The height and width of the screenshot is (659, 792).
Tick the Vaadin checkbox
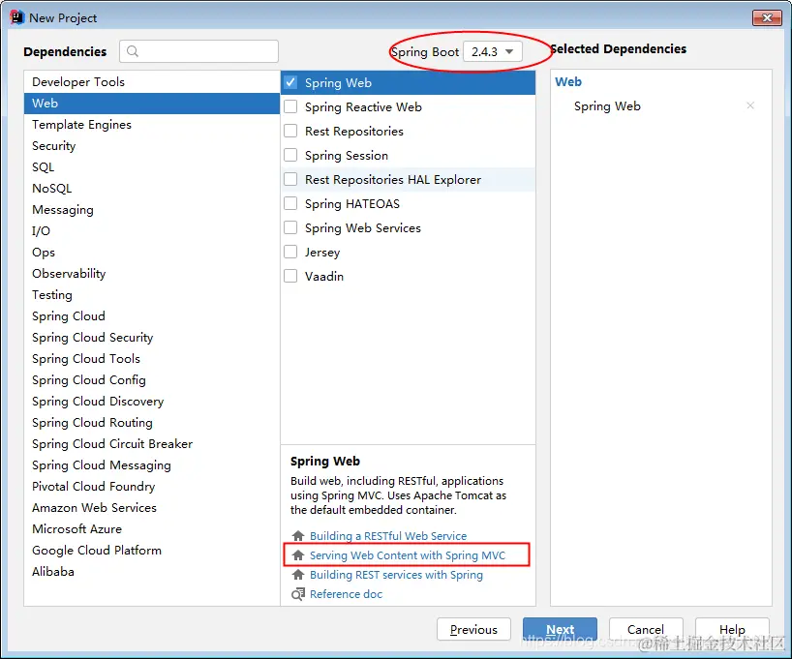pos(290,276)
